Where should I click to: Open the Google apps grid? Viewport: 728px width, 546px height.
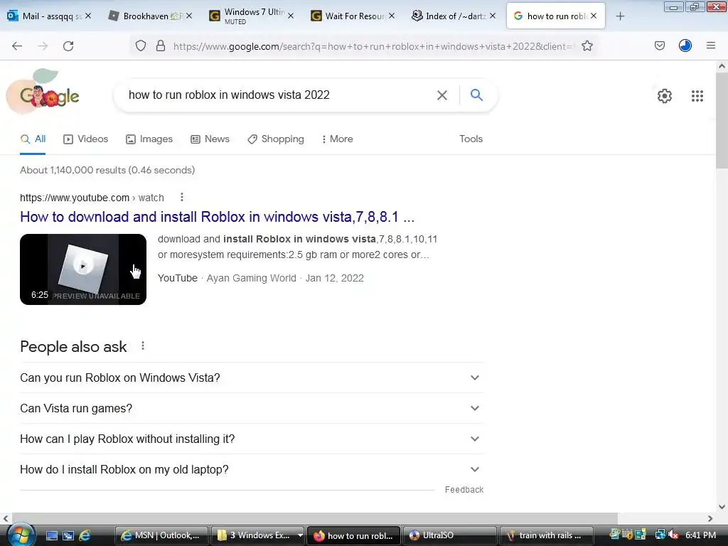pyautogui.click(x=697, y=96)
